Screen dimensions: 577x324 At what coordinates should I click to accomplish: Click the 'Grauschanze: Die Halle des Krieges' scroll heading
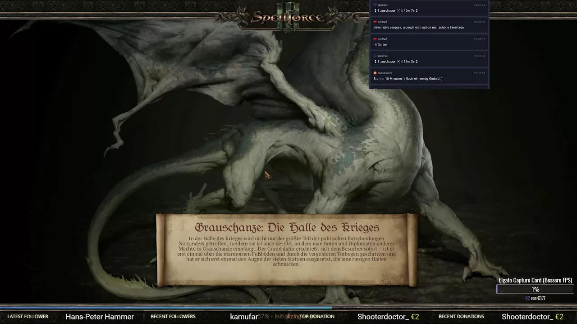click(x=287, y=227)
